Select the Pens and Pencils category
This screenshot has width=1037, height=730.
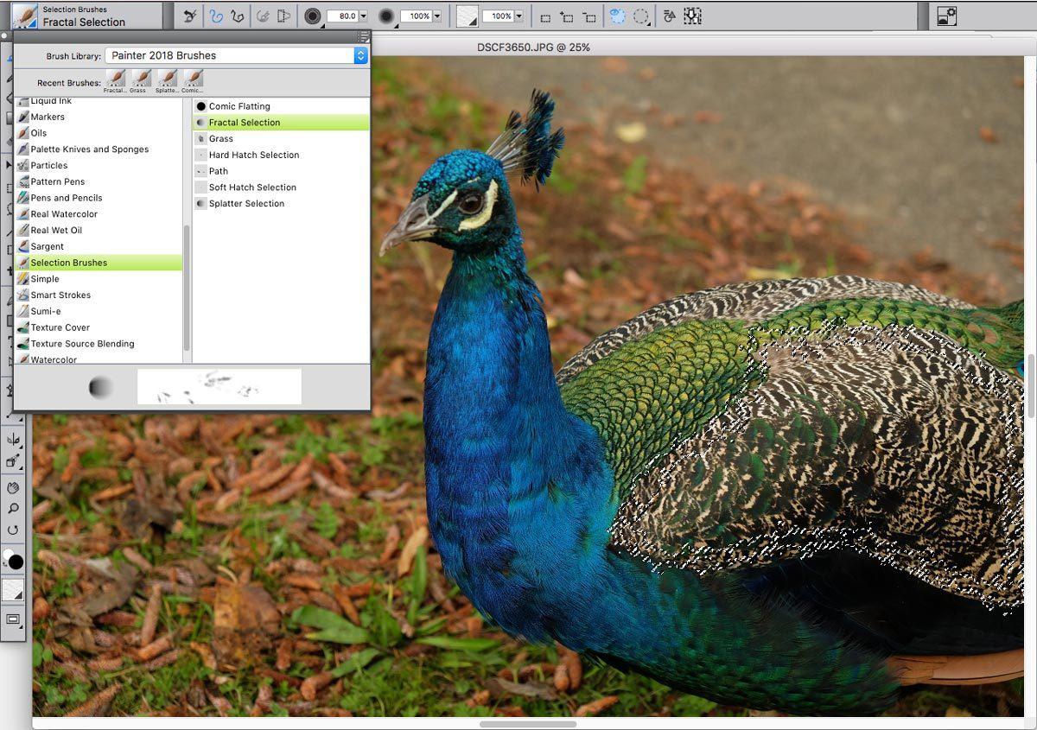(99, 198)
